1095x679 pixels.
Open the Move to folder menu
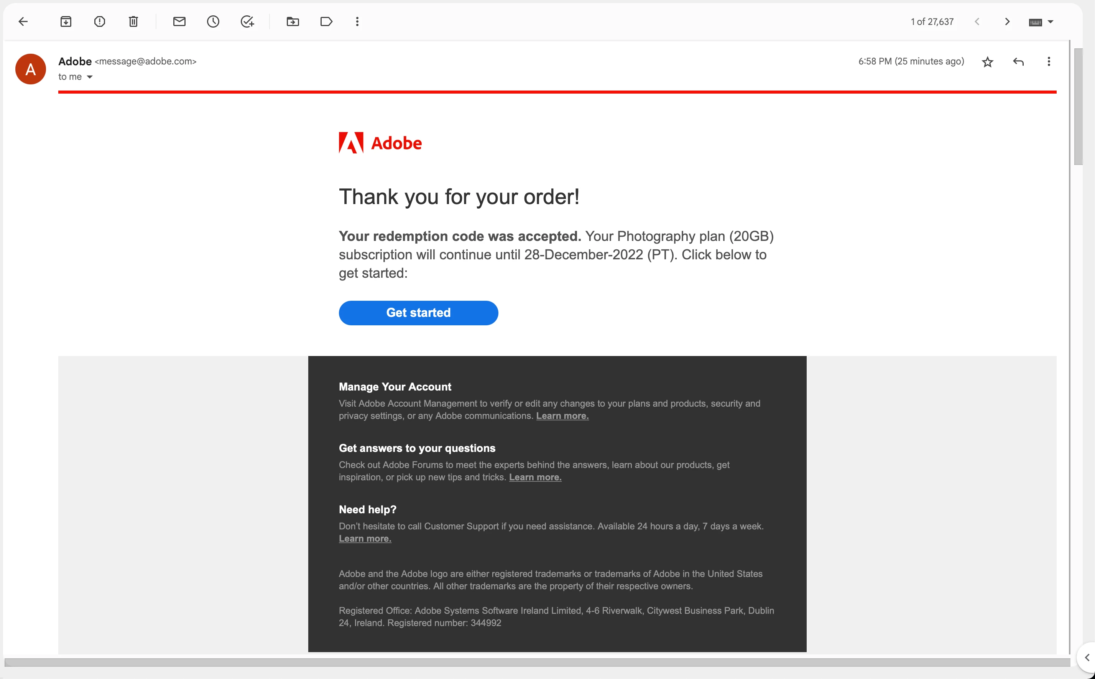293,21
